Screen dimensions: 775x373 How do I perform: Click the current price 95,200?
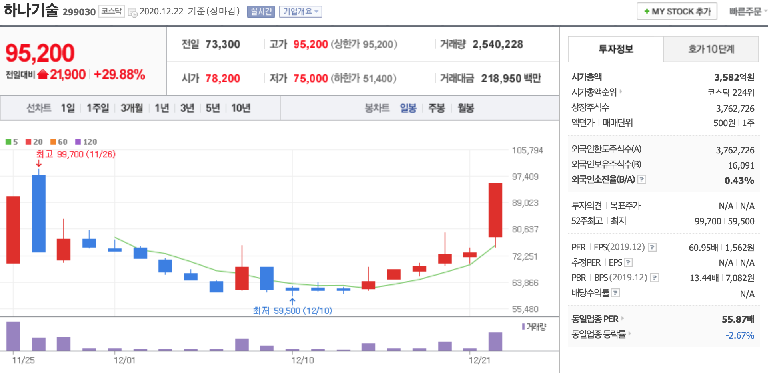(40, 53)
